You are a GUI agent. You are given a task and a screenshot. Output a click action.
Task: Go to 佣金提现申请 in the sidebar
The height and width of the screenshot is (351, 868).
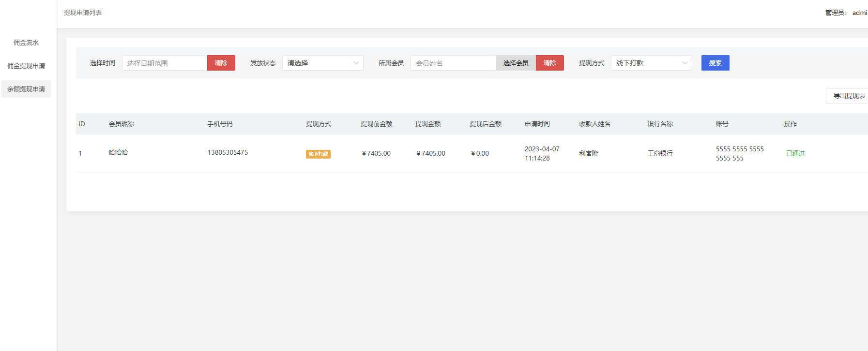26,66
